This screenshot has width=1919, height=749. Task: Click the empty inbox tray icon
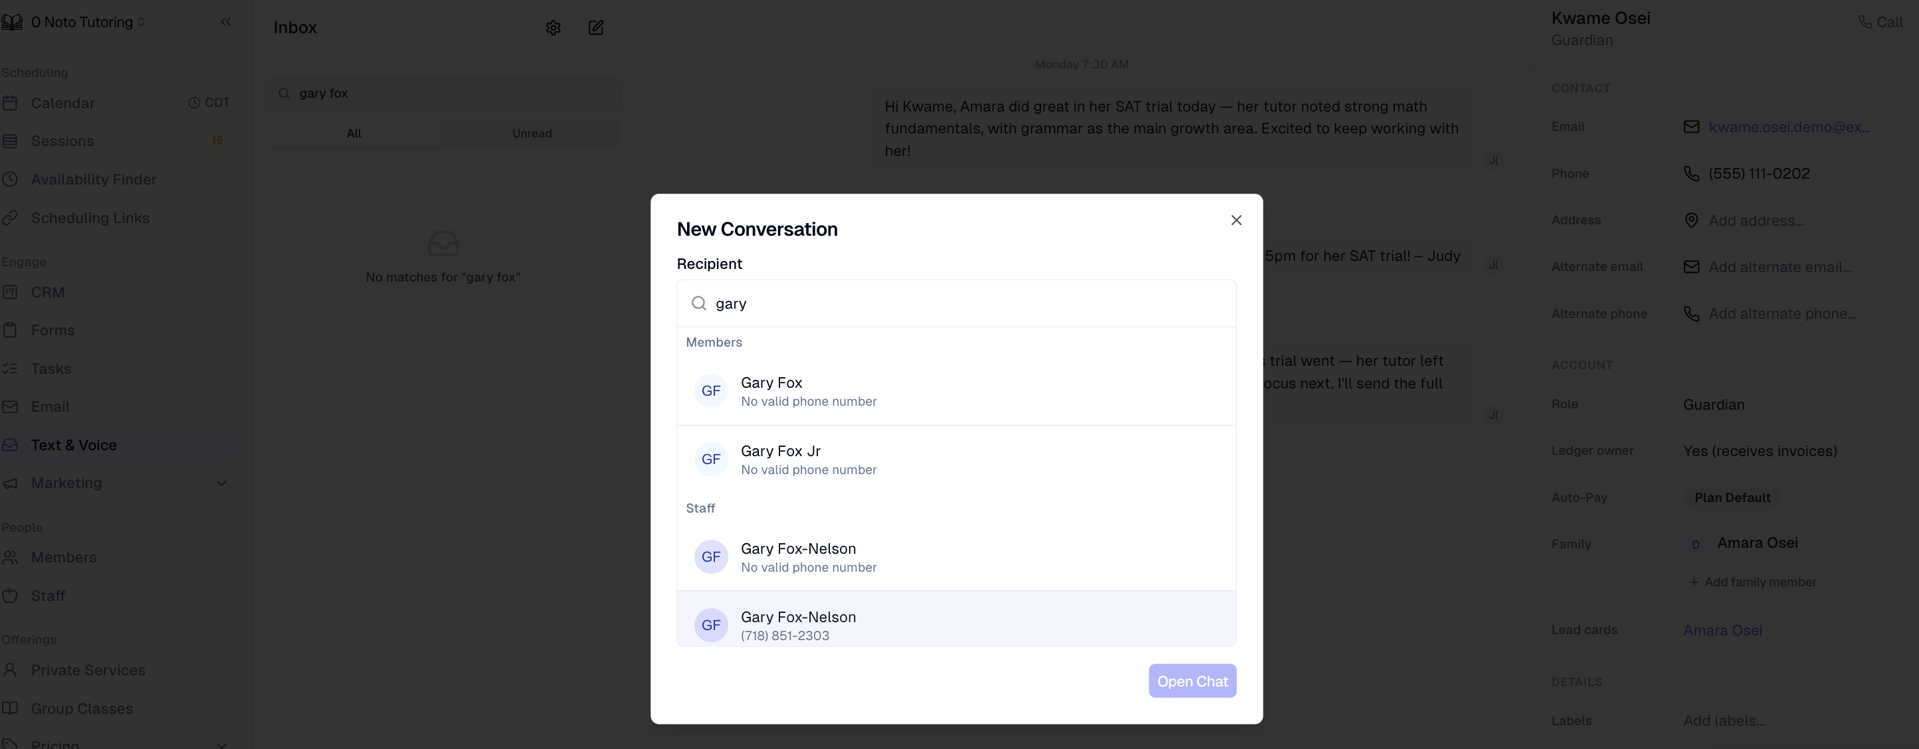pos(443,244)
